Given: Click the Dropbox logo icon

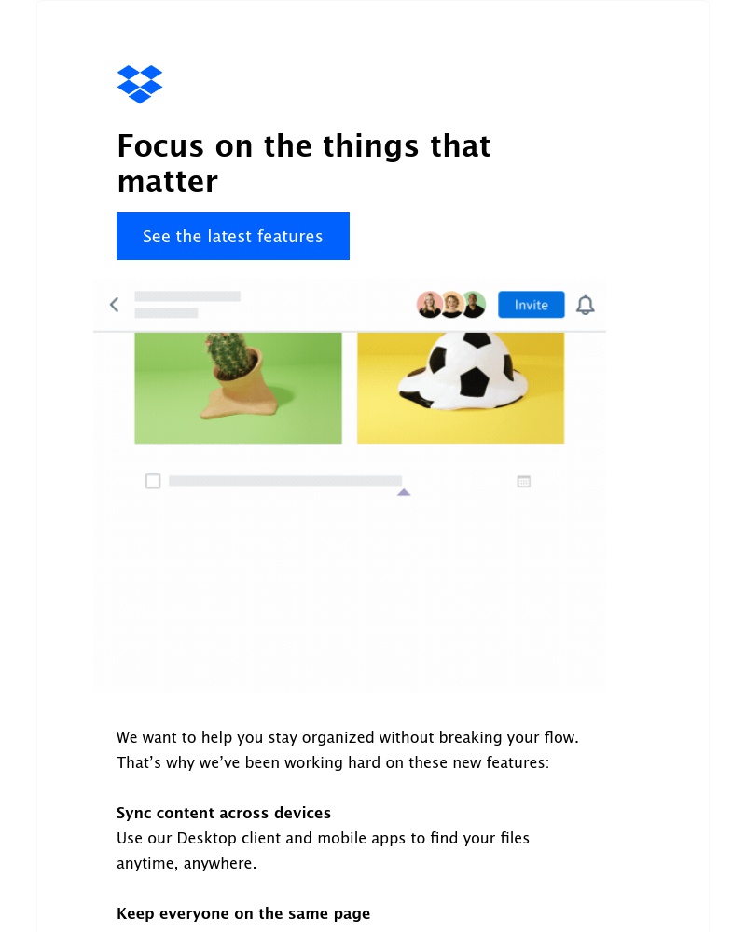Looking at the screenshot, I should (140, 85).
